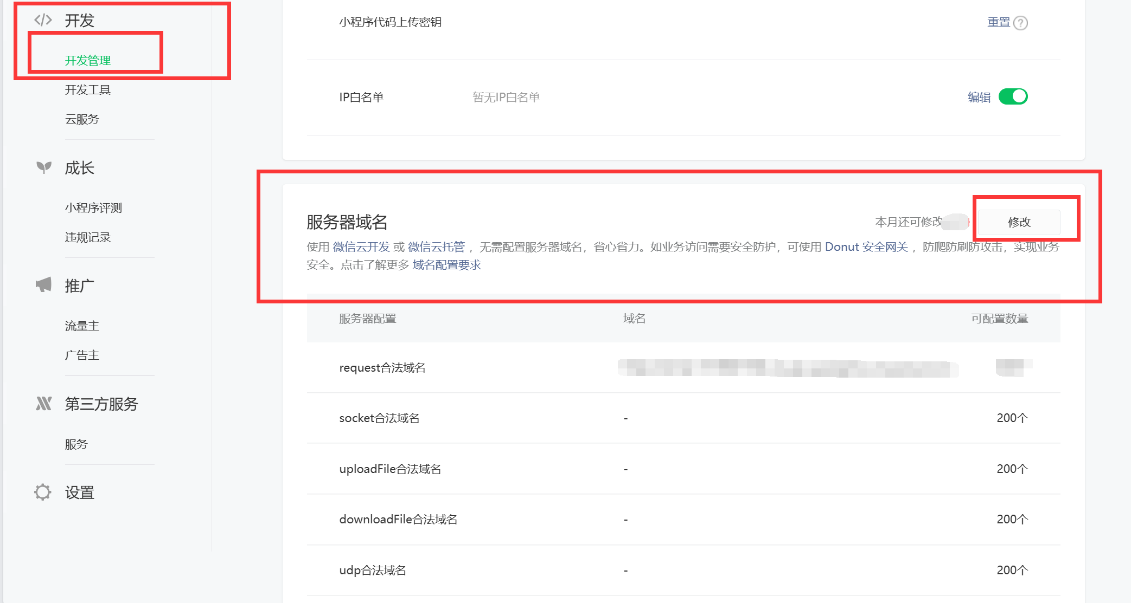Open 开发工具 in the sidebar

click(88, 89)
